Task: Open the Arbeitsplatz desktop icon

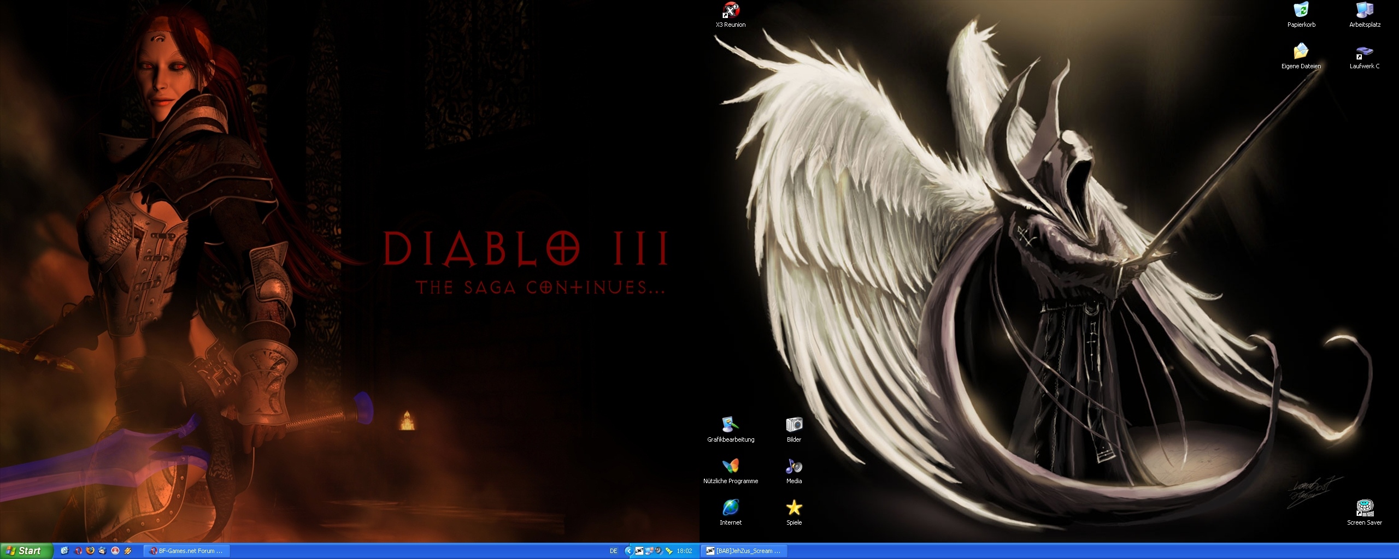Action: [x=1365, y=15]
